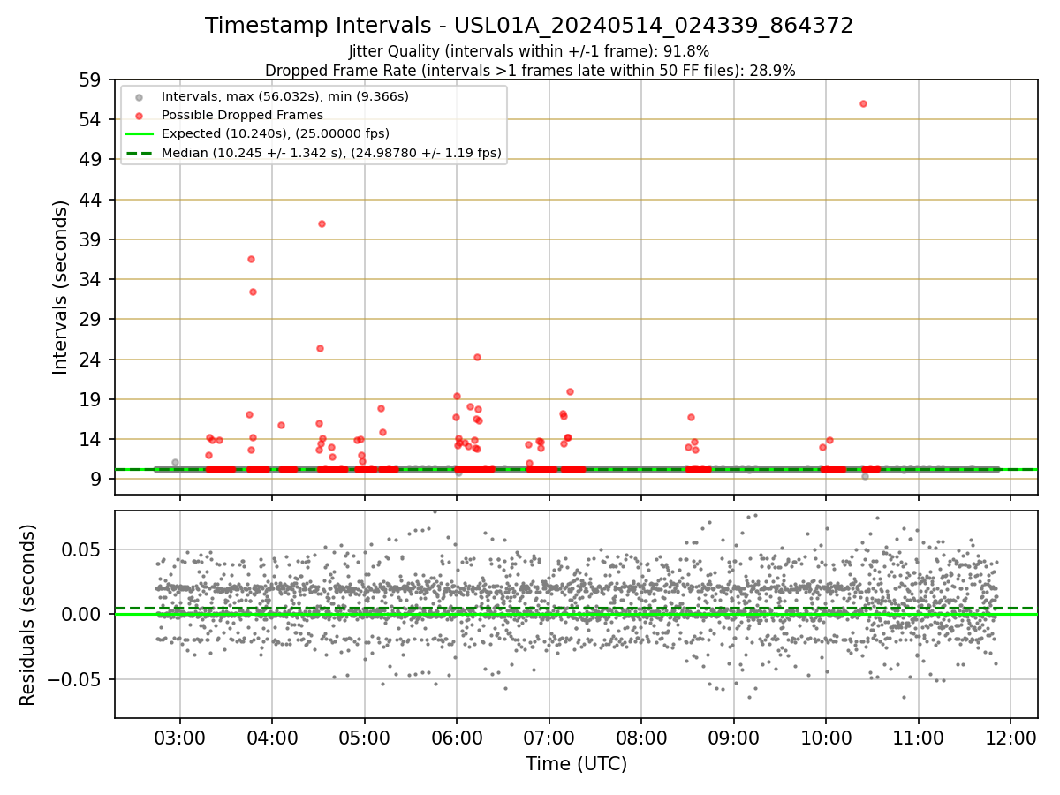Click the legend entry 'Possible Dropped Frames'

tap(242, 115)
